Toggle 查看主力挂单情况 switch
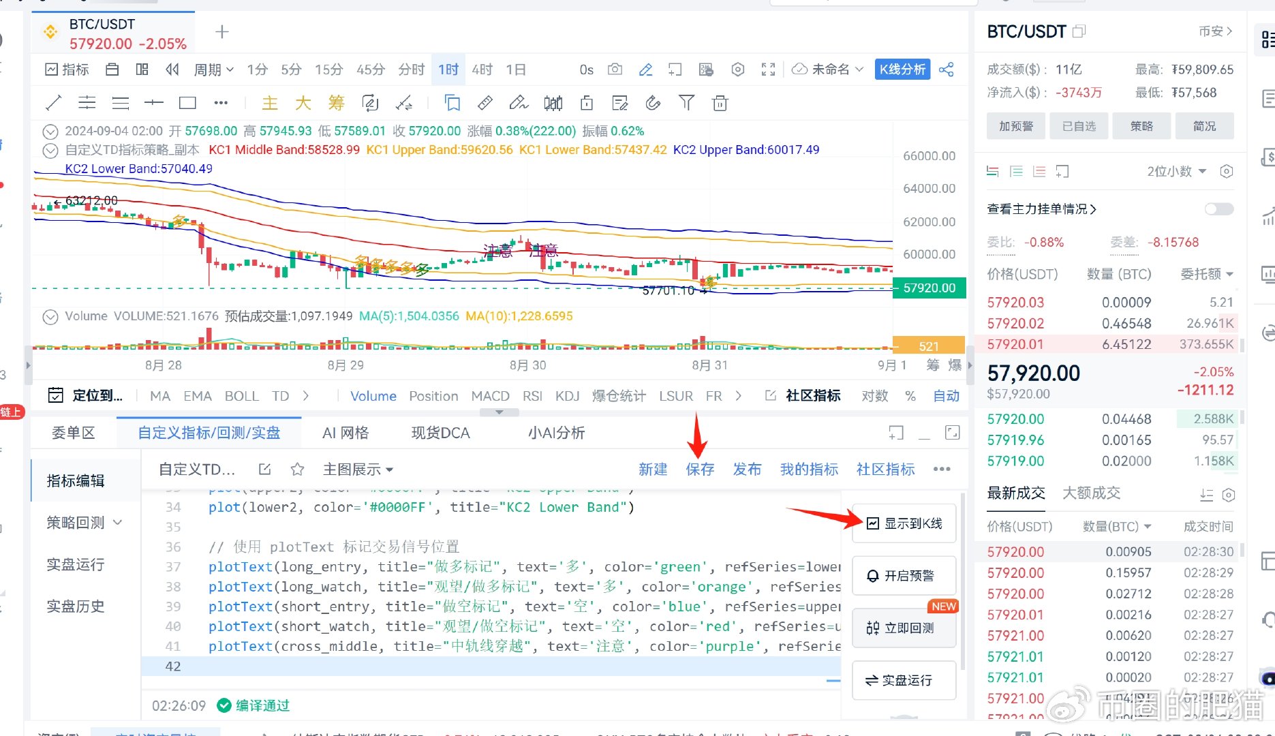 coord(1219,209)
